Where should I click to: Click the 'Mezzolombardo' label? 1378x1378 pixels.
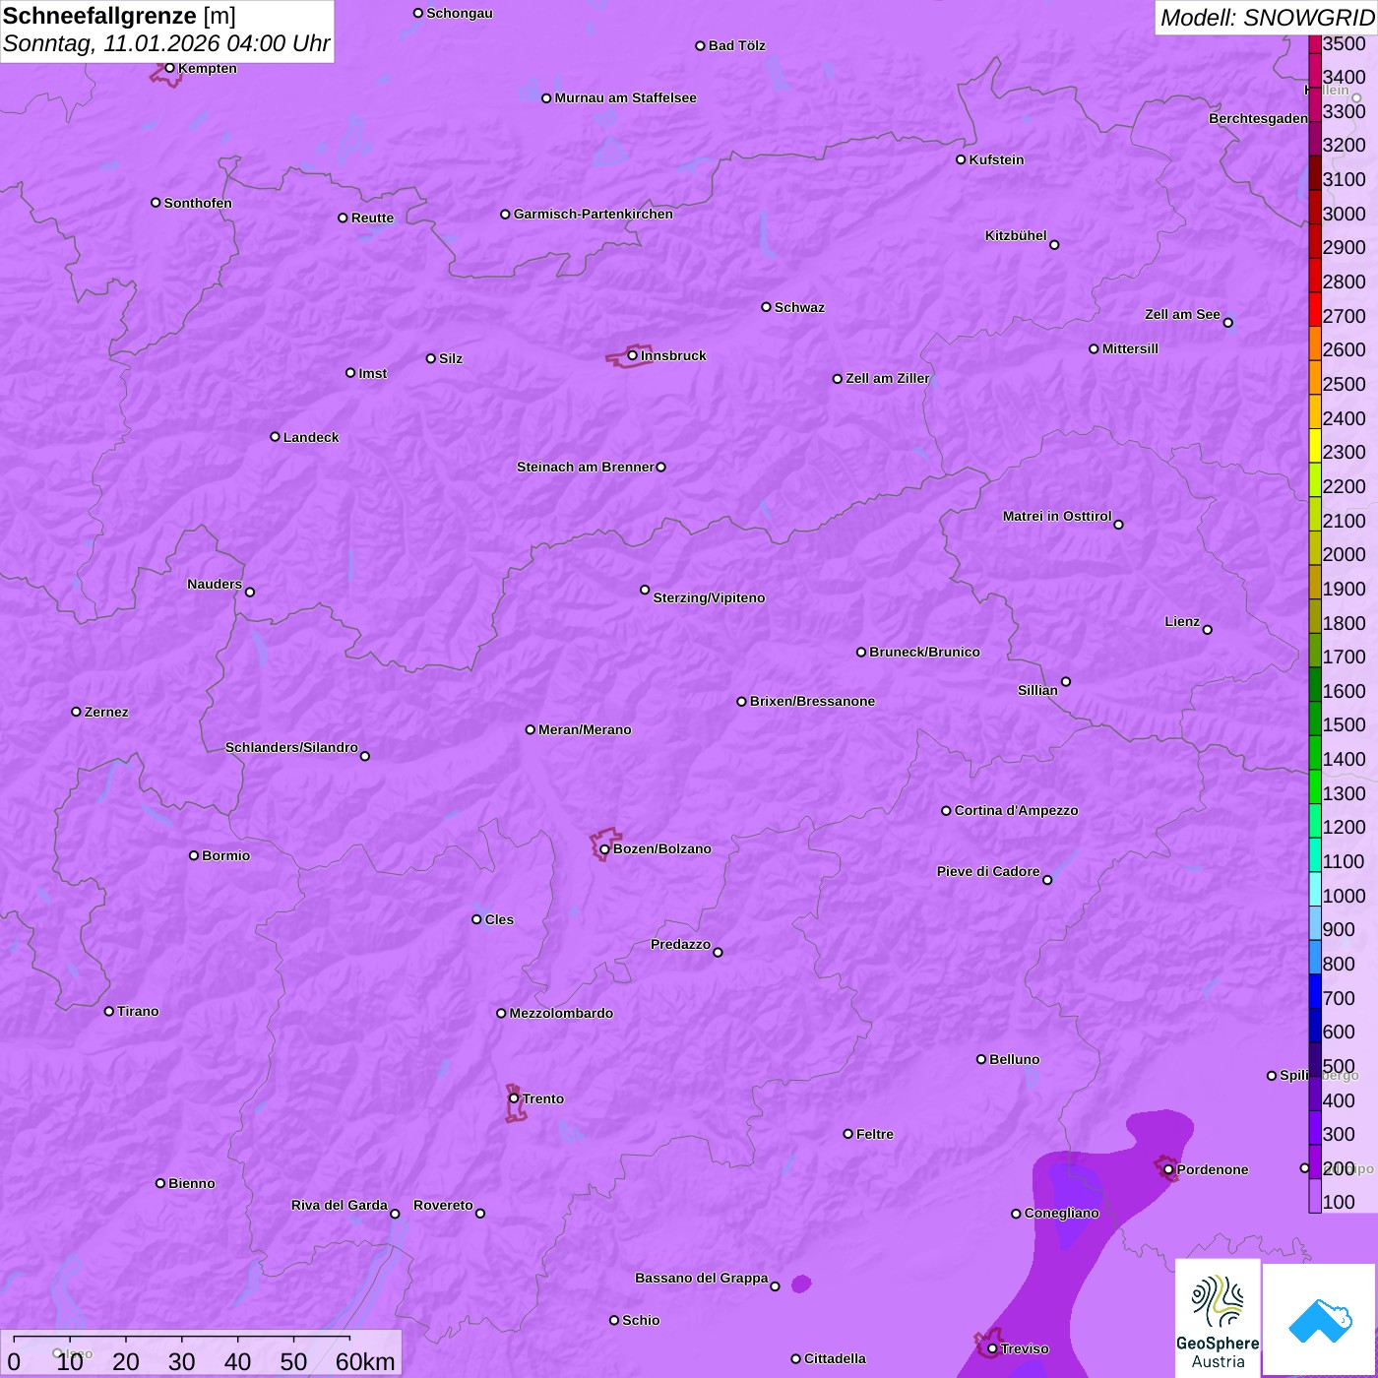coord(561,1013)
